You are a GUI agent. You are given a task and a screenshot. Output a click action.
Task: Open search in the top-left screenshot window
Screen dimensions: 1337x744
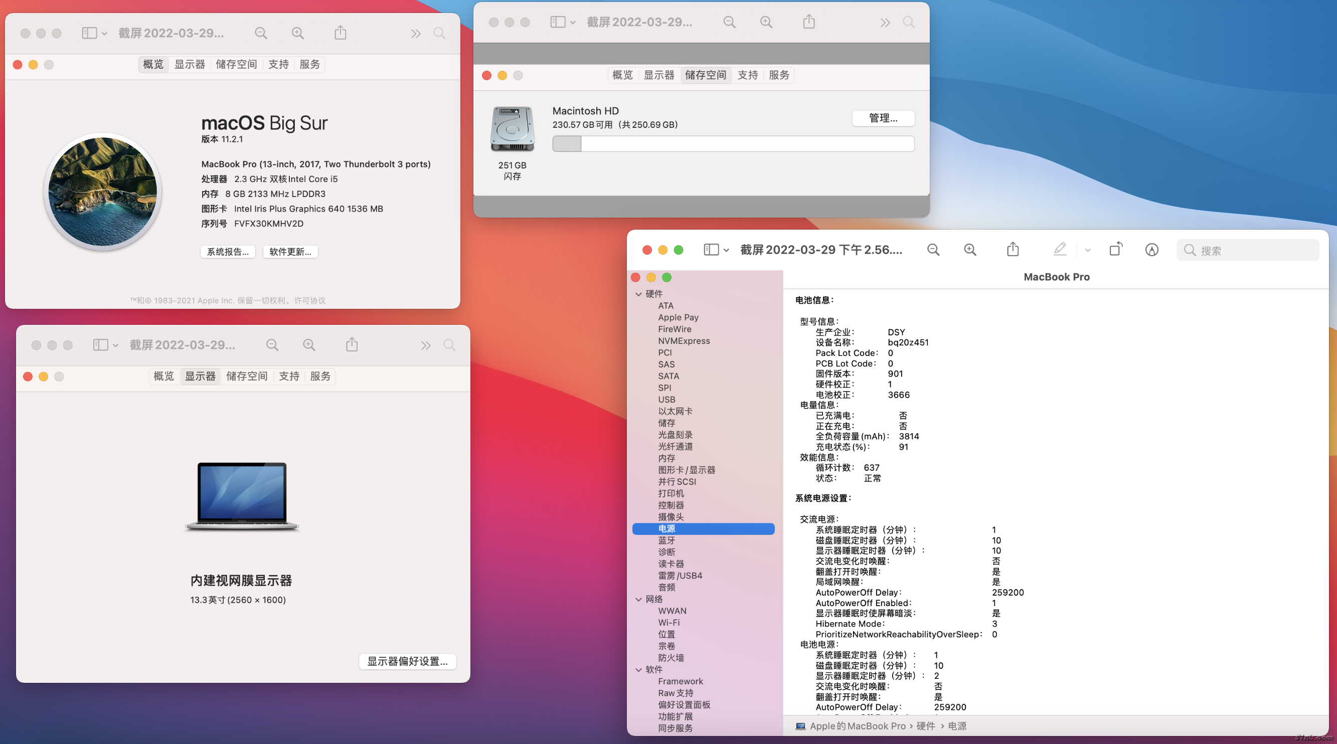439,33
